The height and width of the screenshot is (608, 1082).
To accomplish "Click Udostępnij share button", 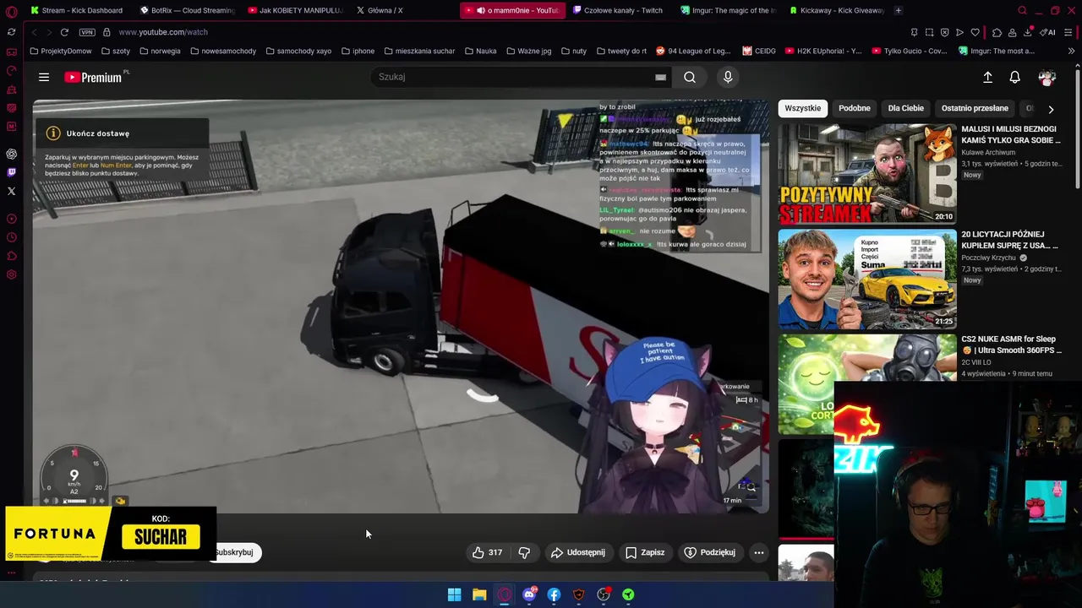I will coord(578,552).
